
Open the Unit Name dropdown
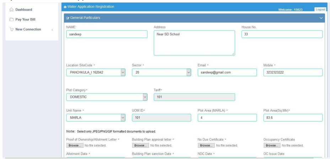click(x=123, y=118)
